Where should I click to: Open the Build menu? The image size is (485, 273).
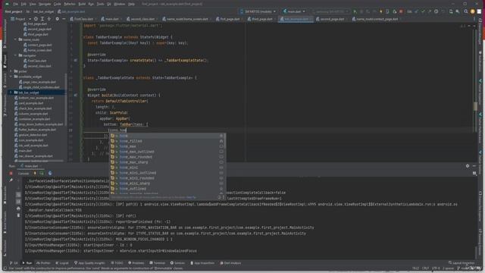click(82, 4)
